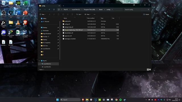Switch to thumbnails view in status bar
182x102 pixels.
(x=150, y=69)
